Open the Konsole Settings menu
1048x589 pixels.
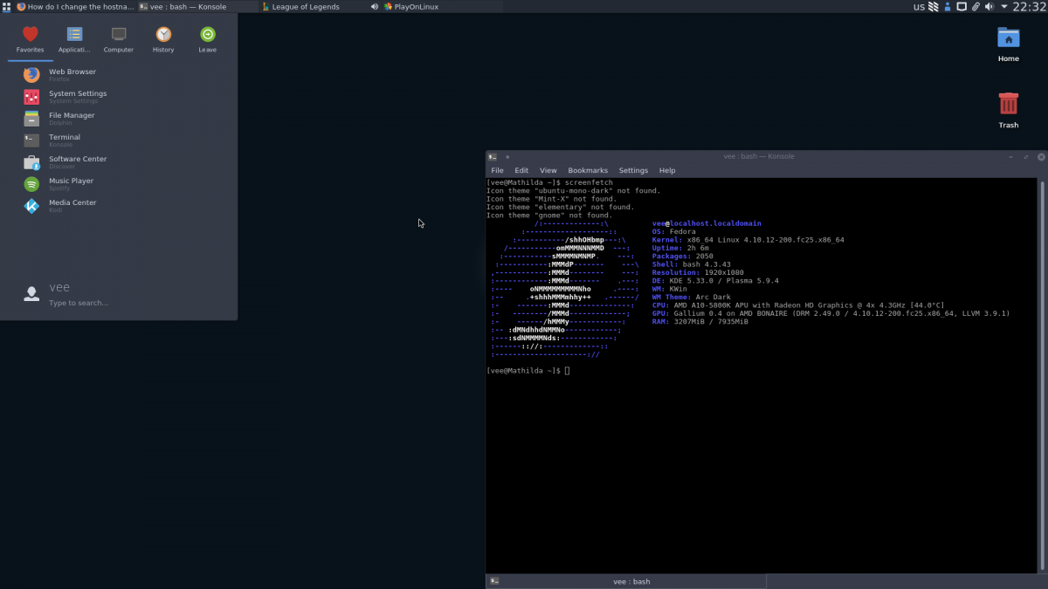point(633,170)
